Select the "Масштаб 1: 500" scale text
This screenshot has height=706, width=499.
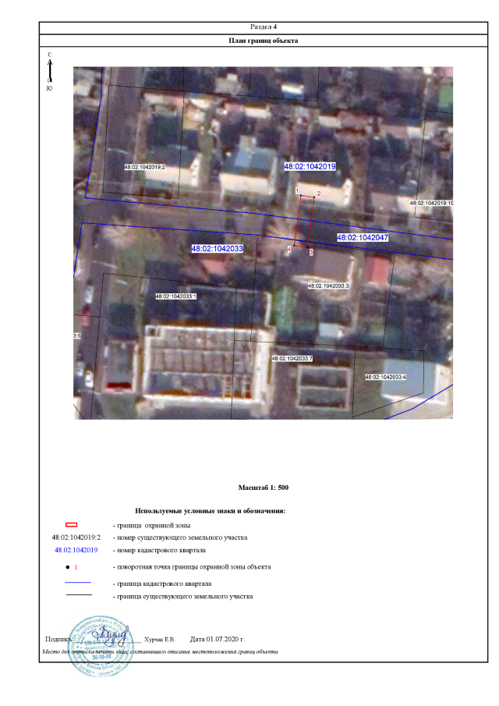(x=264, y=488)
